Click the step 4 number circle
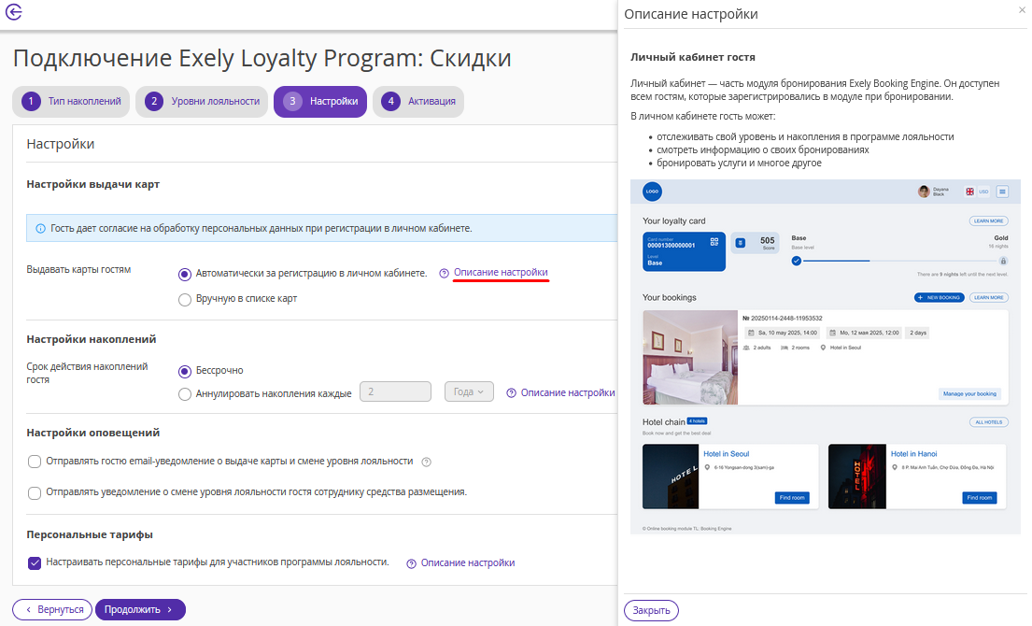The width and height of the screenshot is (1032, 626). point(391,101)
